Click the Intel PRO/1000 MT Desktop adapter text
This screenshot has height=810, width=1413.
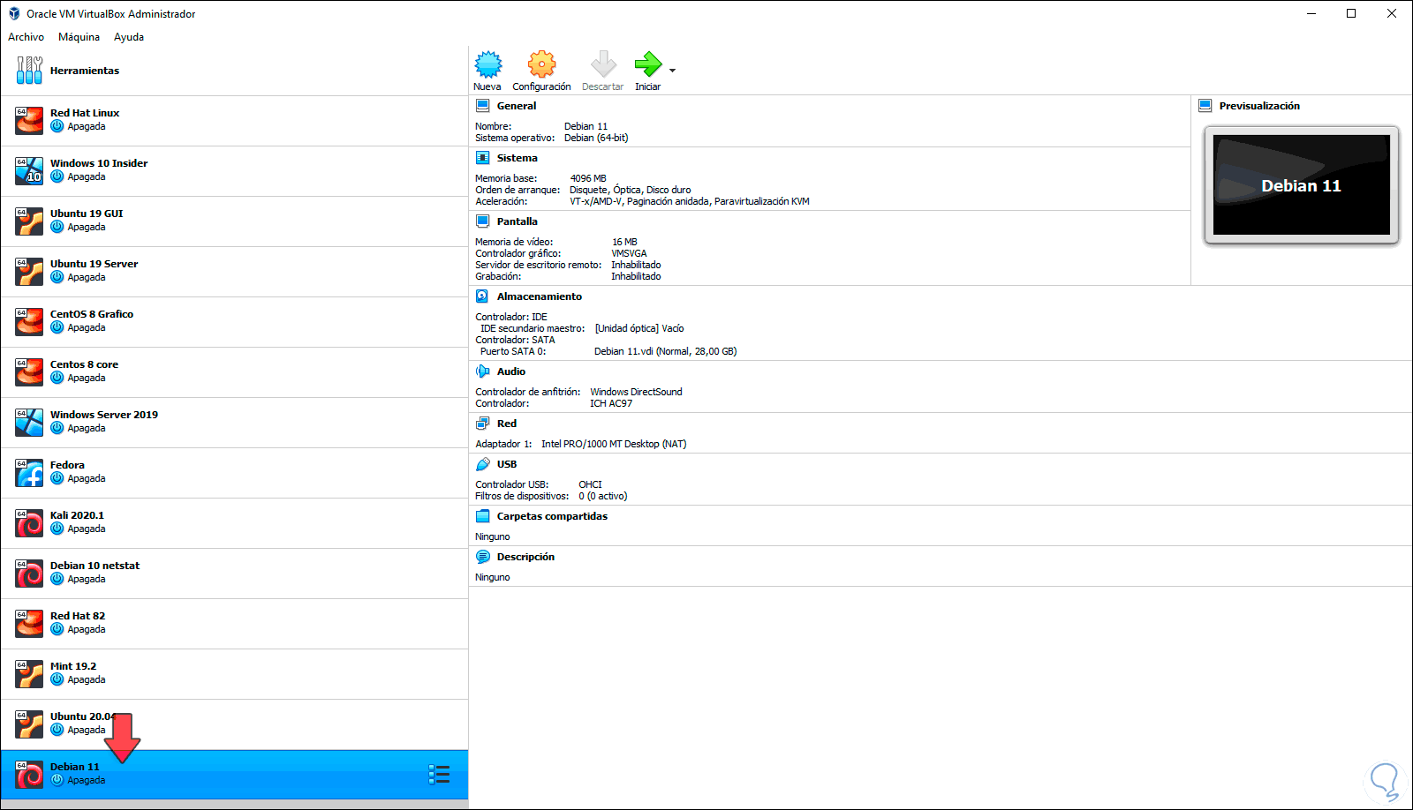tap(614, 444)
